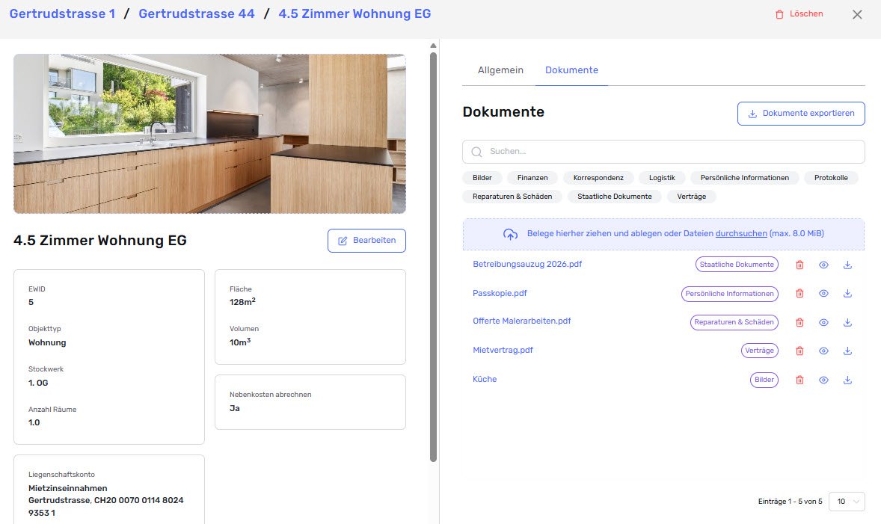The height and width of the screenshot is (524, 881).
Task: Download Offerte Malerarbeiten.pdf
Action: [847, 322]
